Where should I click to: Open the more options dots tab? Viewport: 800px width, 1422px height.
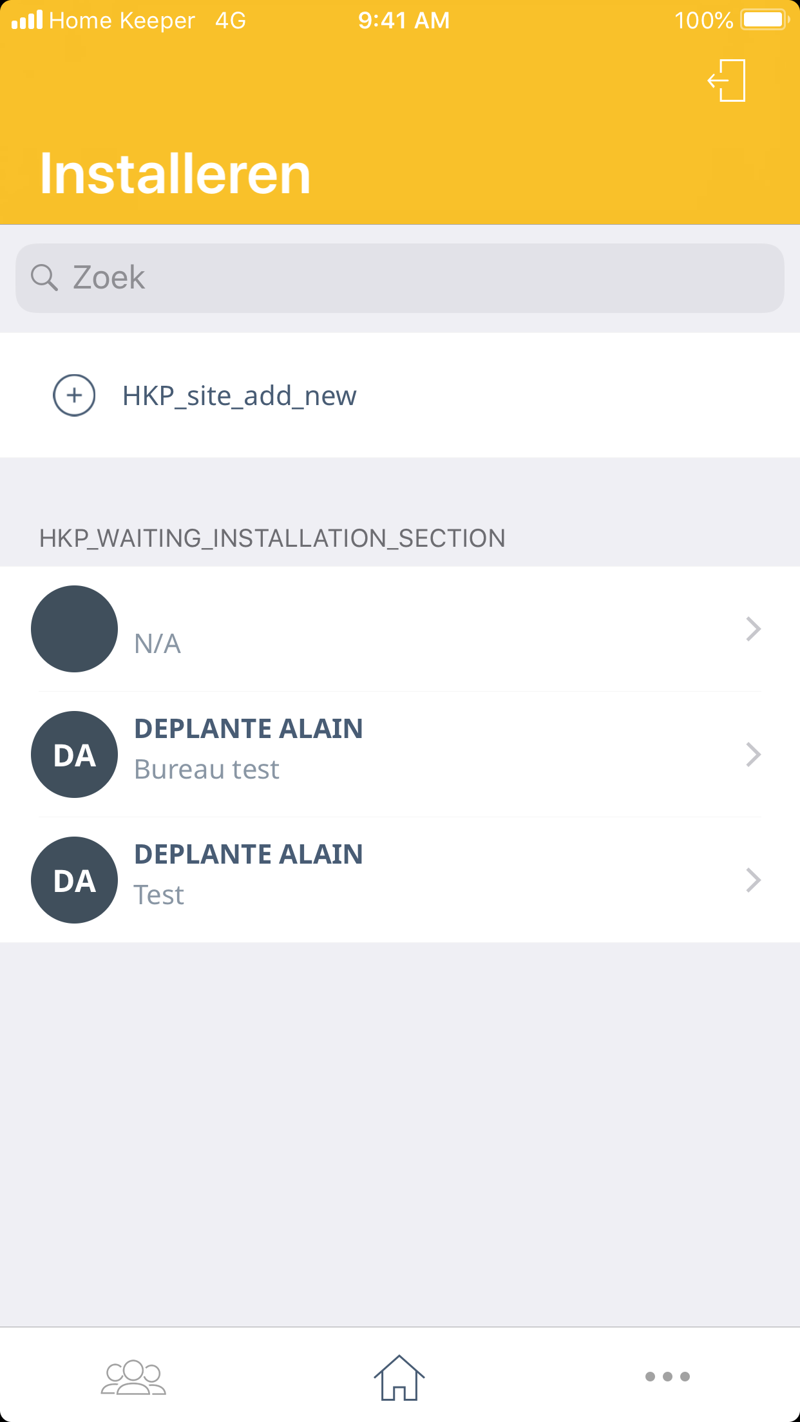(x=667, y=1377)
